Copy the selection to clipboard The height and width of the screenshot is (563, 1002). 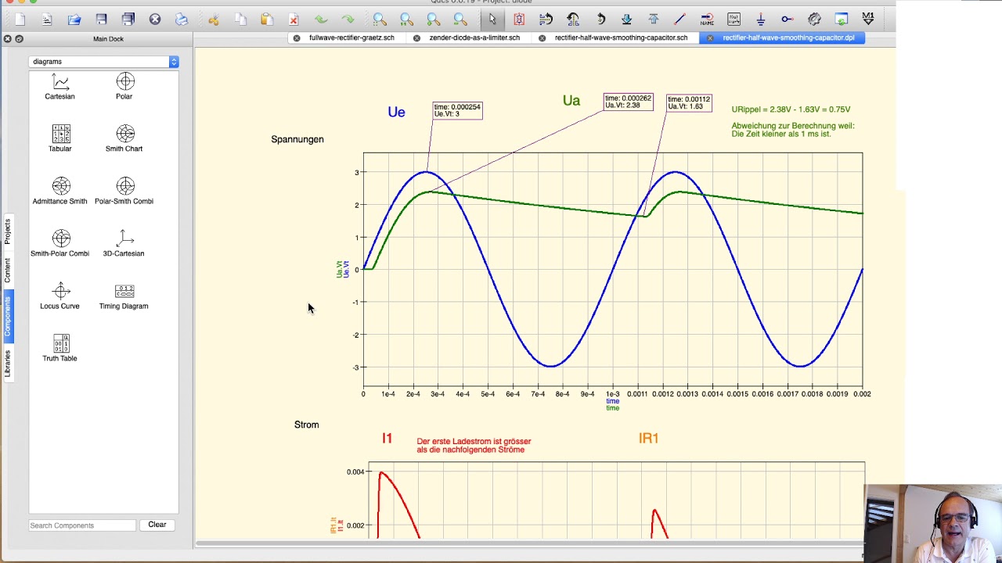(x=240, y=20)
